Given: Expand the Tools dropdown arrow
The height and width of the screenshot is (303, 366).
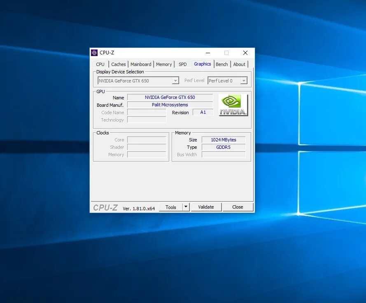Looking at the screenshot, I should tap(186, 207).
